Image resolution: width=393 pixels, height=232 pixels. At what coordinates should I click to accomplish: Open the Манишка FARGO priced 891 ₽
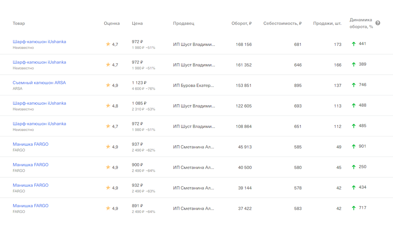(x=31, y=206)
